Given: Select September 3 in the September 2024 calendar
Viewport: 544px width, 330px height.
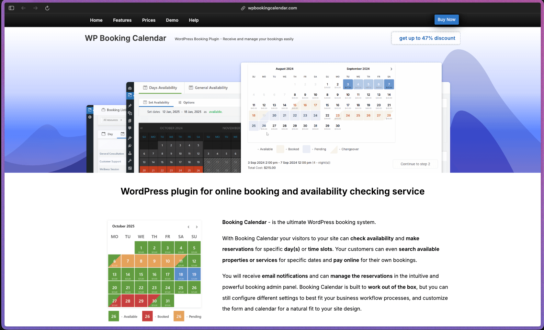Looking at the screenshot, I should point(348,84).
